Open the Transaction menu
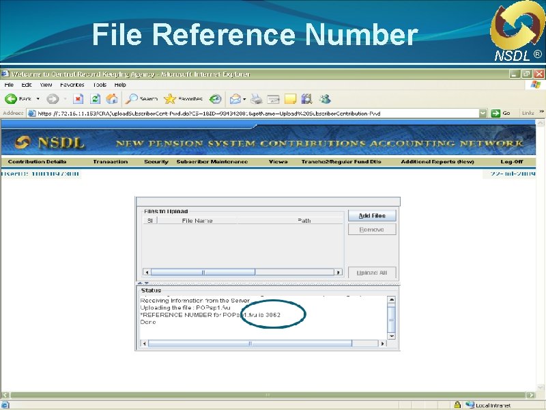This screenshot has height=410, width=546. (111, 162)
